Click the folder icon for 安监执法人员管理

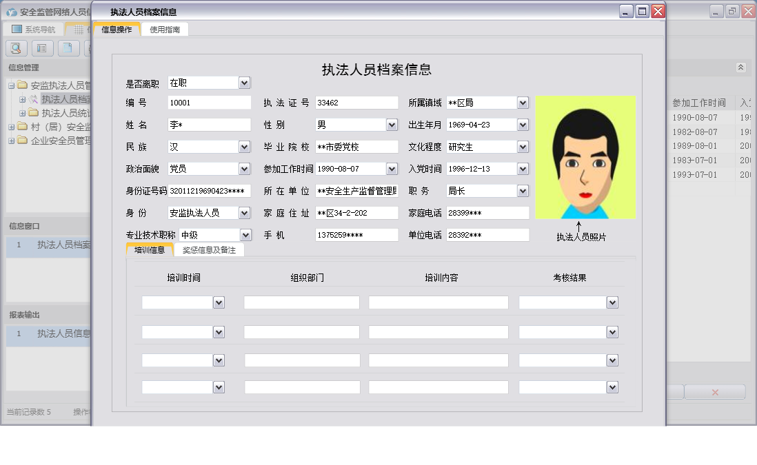[21, 84]
